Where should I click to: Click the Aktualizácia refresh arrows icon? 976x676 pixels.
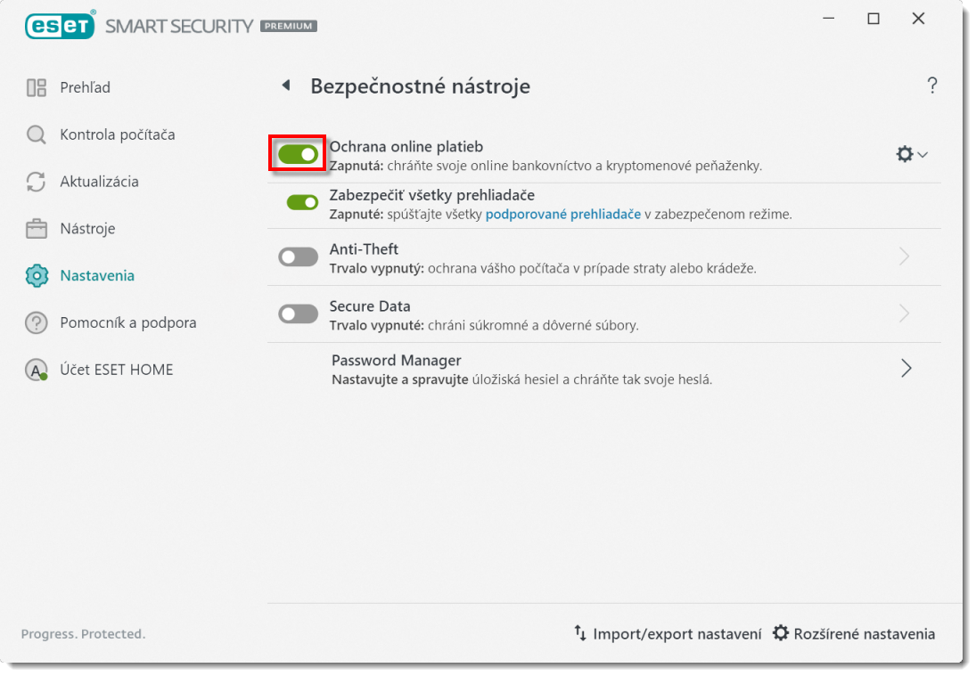[x=37, y=182]
